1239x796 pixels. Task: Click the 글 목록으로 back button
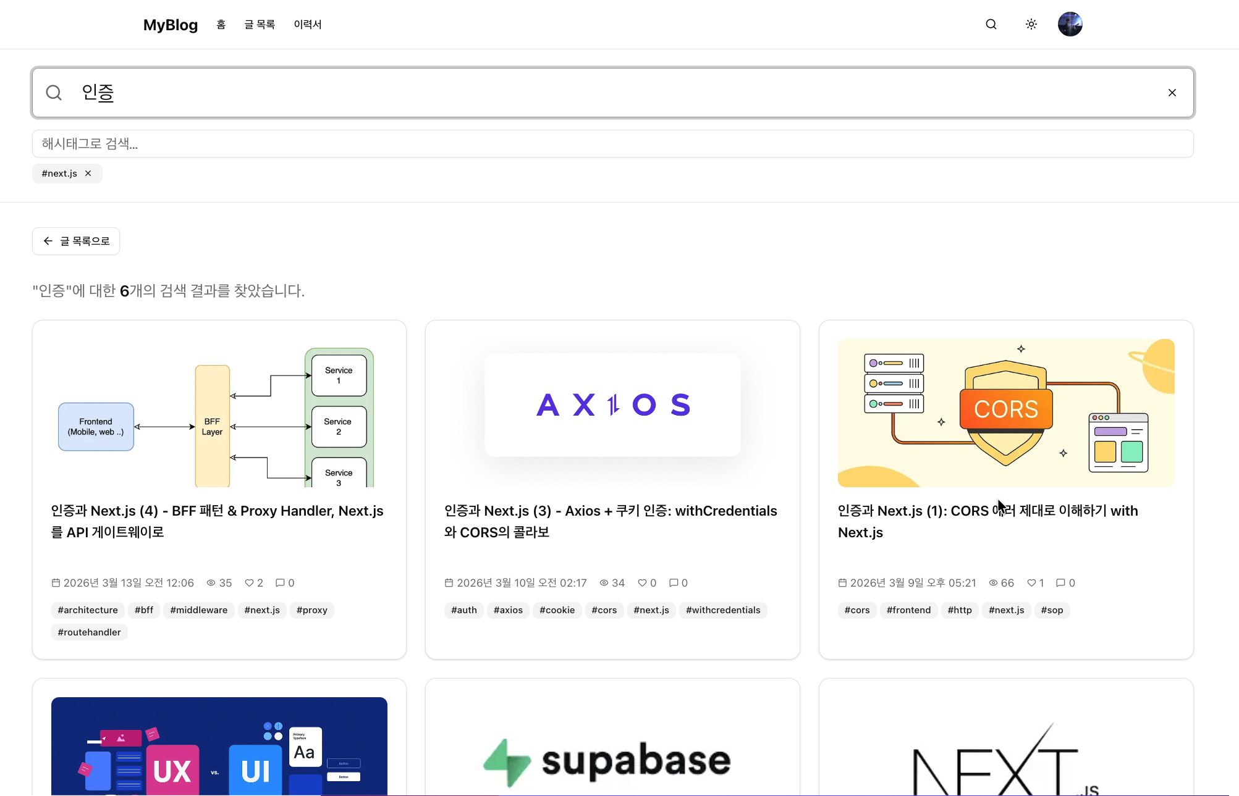(x=76, y=241)
